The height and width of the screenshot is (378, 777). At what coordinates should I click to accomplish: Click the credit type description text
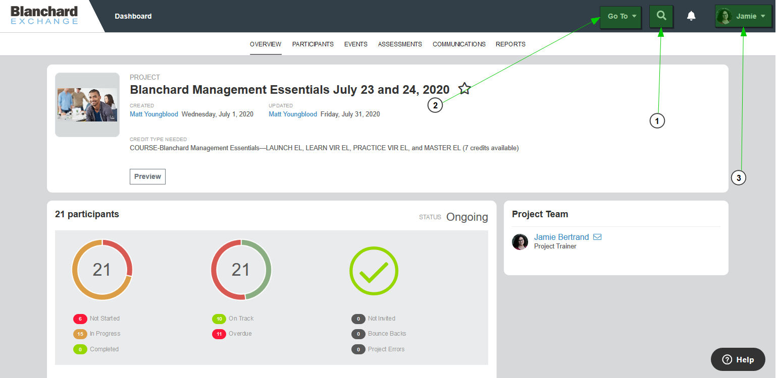[324, 148]
